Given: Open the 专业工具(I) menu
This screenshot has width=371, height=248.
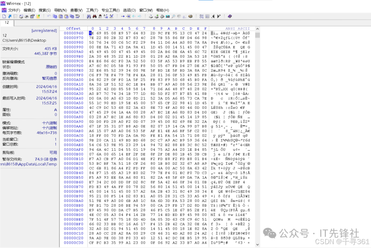Looking at the screenshot, I should [110, 10].
